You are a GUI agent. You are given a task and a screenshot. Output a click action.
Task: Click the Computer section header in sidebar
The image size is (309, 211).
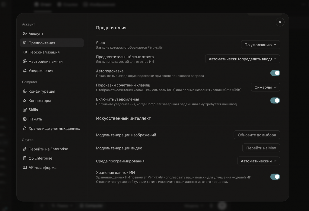pyautogui.click(x=30, y=82)
